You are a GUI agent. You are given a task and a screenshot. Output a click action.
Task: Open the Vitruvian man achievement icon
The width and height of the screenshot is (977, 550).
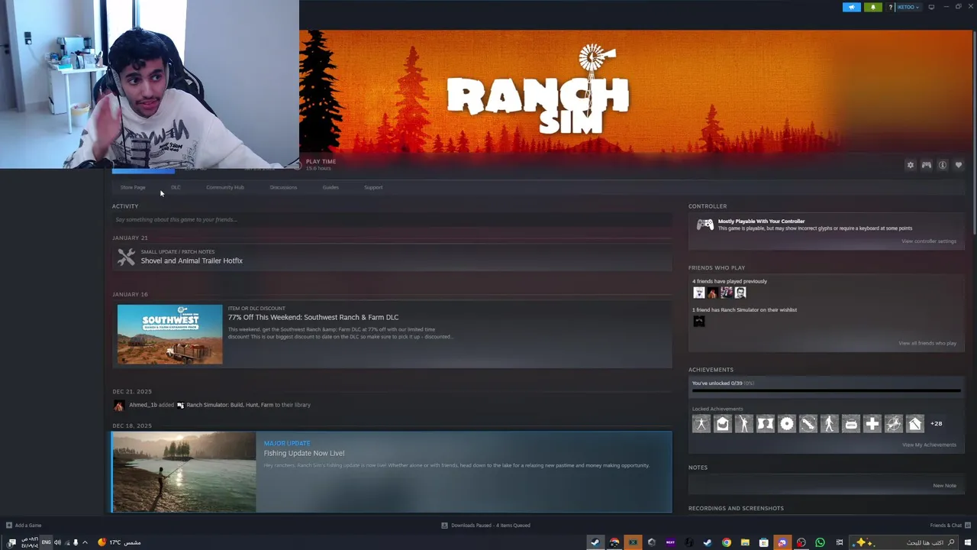click(x=701, y=423)
